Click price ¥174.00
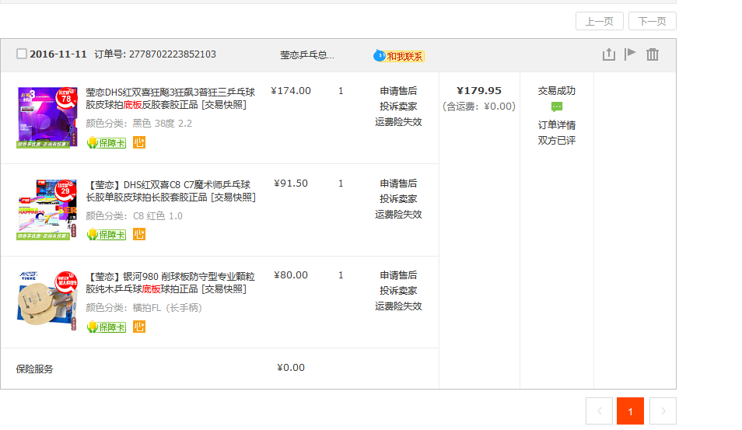Image resolution: width=742 pixels, height=430 pixels. coord(291,91)
